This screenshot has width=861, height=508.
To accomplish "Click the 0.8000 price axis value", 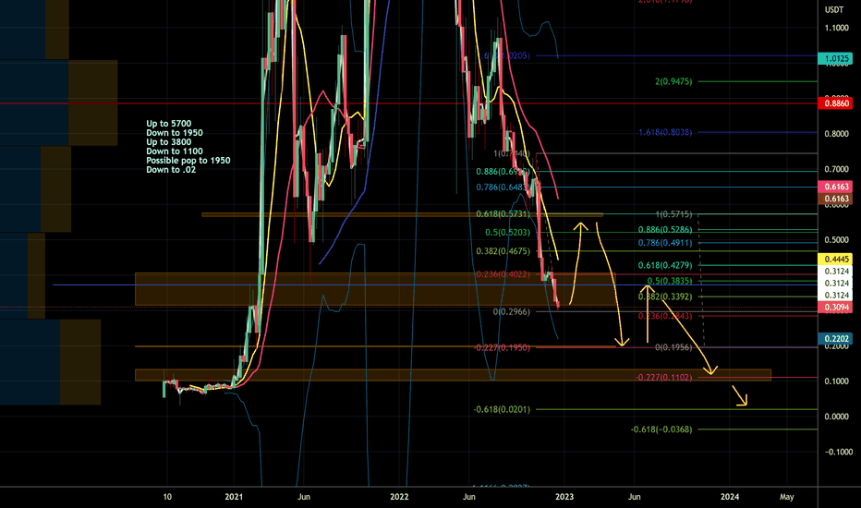I will [x=836, y=134].
